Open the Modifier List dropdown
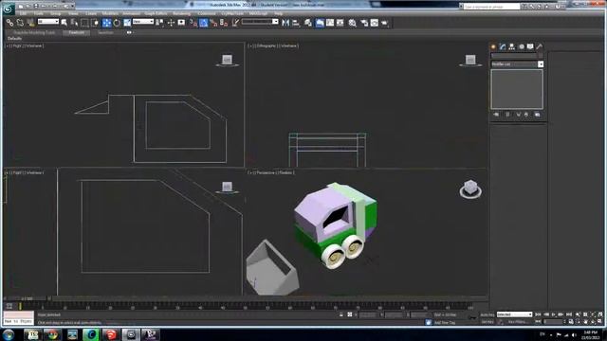 coord(517,64)
